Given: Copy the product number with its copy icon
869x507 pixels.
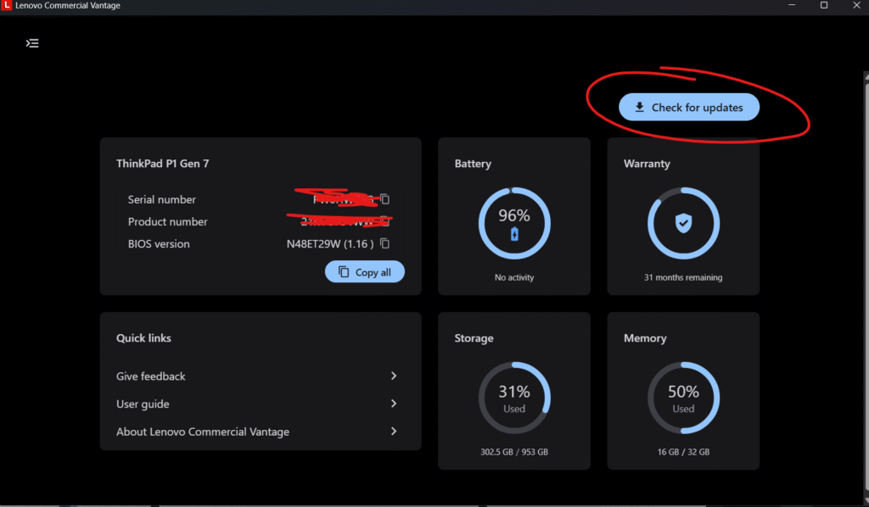Looking at the screenshot, I should (x=384, y=221).
